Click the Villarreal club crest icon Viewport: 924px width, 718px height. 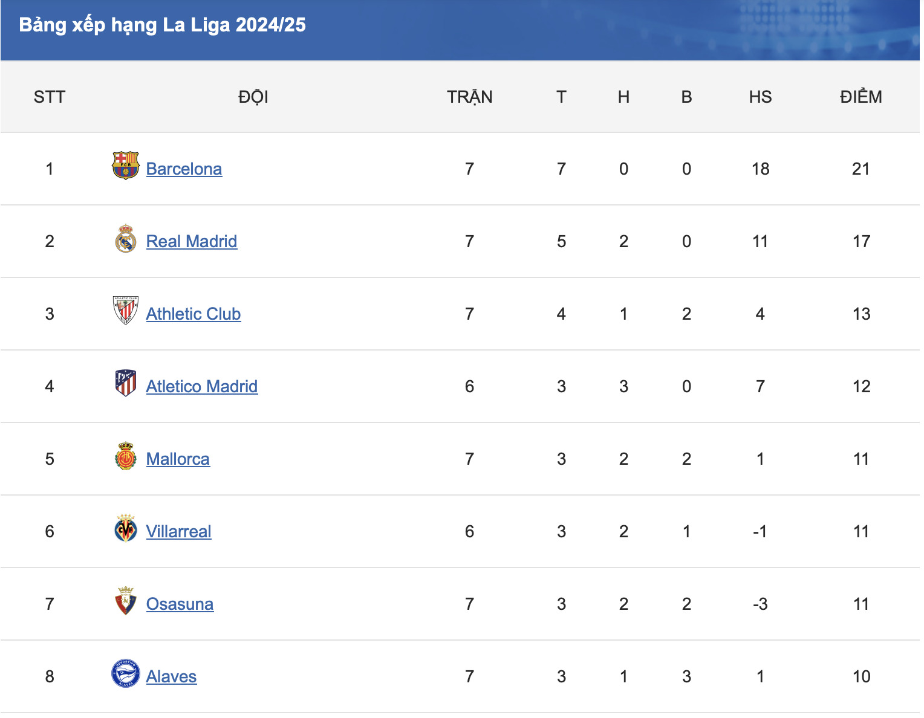tap(126, 529)
